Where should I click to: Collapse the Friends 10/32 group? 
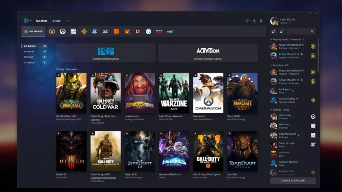pos(280,110)
